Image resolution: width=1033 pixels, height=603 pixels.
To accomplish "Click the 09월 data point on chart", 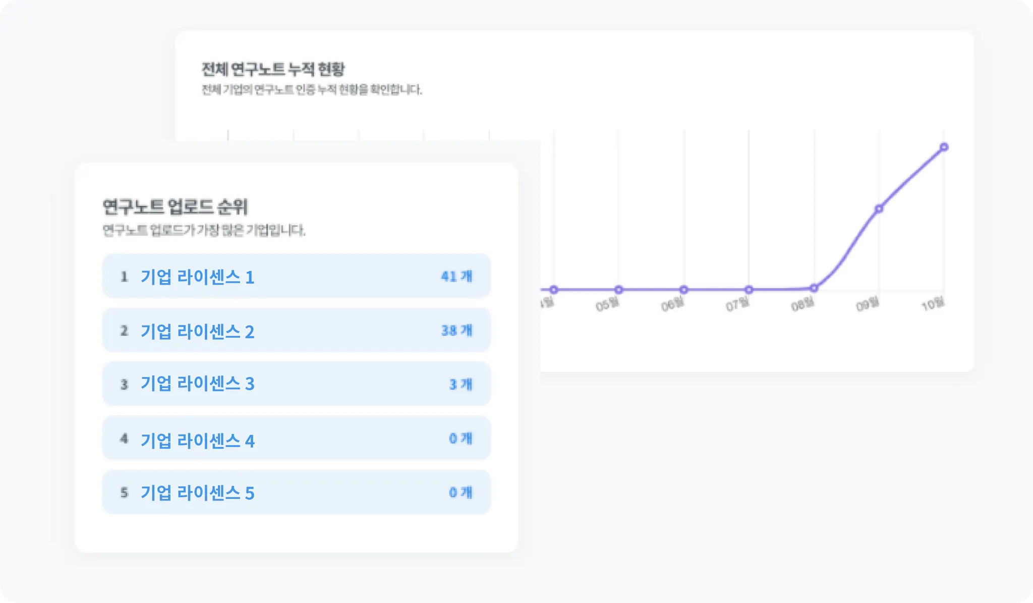I will [x=879, y=208].
